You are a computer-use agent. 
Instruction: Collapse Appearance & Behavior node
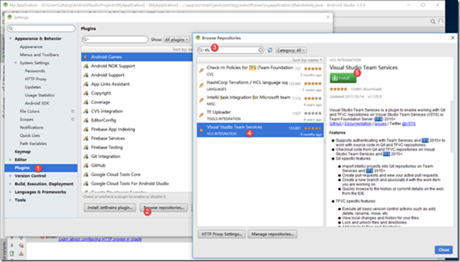(x=11, y=38)
